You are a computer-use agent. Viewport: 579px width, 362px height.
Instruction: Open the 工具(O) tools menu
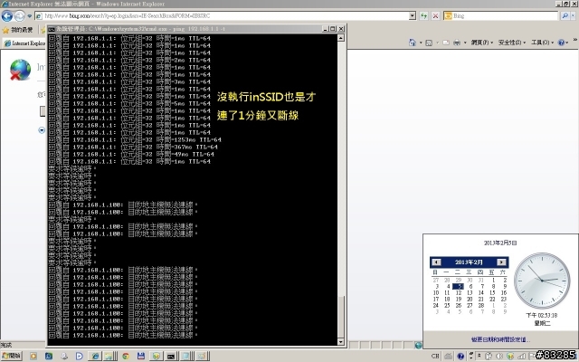click(x=542, y=43)
